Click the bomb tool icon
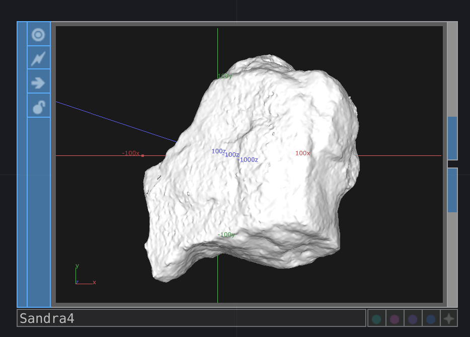This screenshot has height=337, width=470. tap(39, 106)
